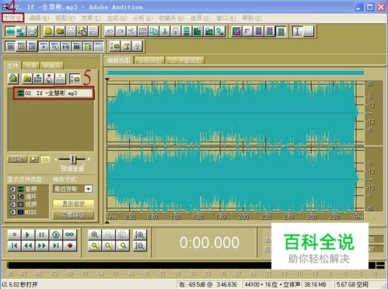Zoom to the current selection

click(95, 245)
